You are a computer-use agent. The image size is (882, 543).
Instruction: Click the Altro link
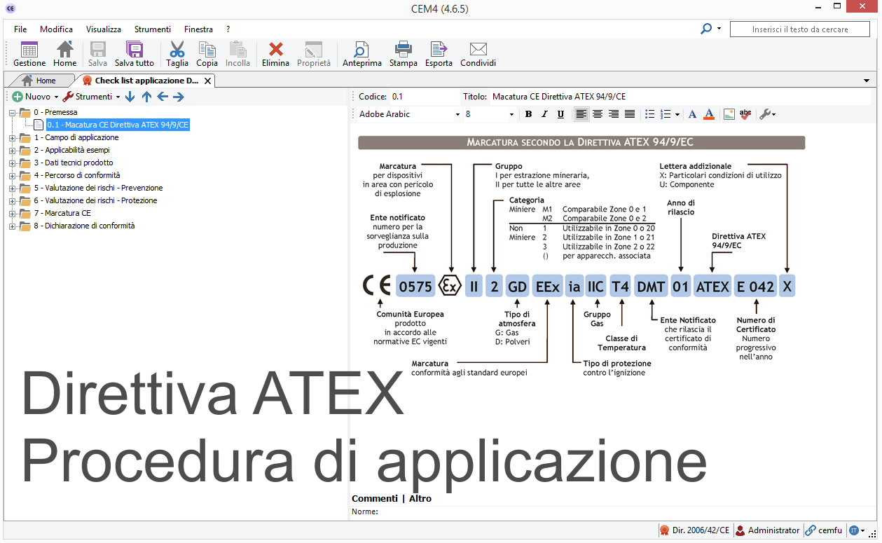[420, 499]
